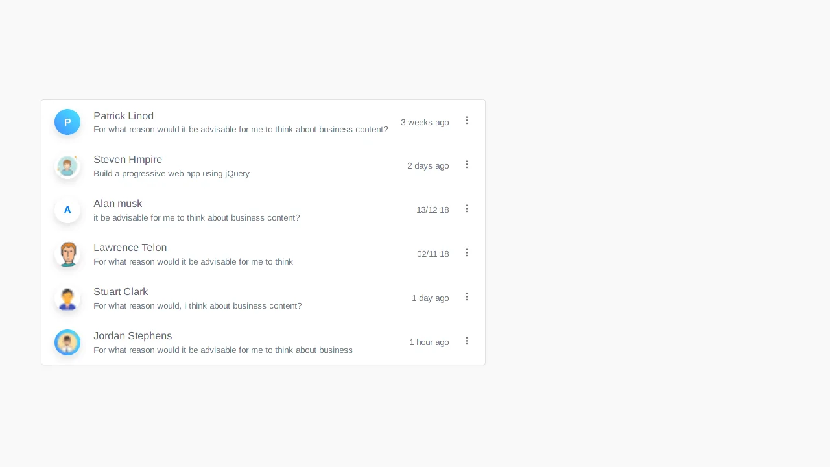Open Steven Hmpire's message about jQuery

pos(171,173)
